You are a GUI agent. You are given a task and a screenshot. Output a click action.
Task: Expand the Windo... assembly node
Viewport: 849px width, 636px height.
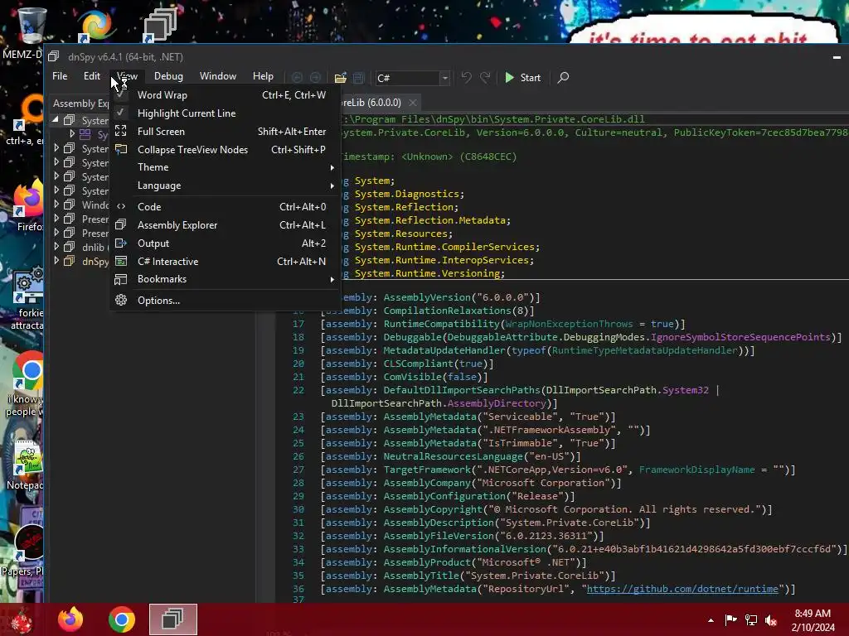tap(56, 205)
